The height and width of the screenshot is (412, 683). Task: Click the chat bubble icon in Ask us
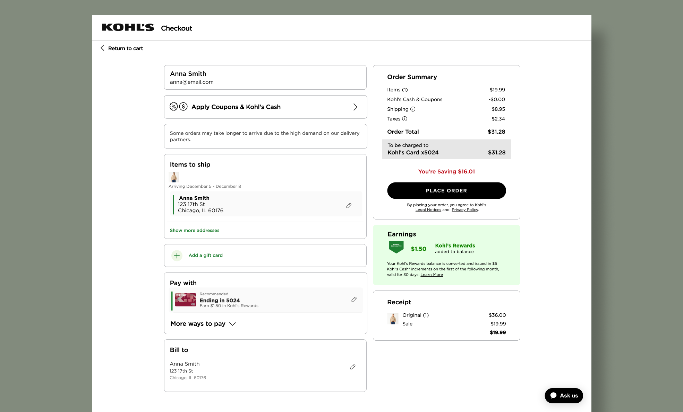553,396
